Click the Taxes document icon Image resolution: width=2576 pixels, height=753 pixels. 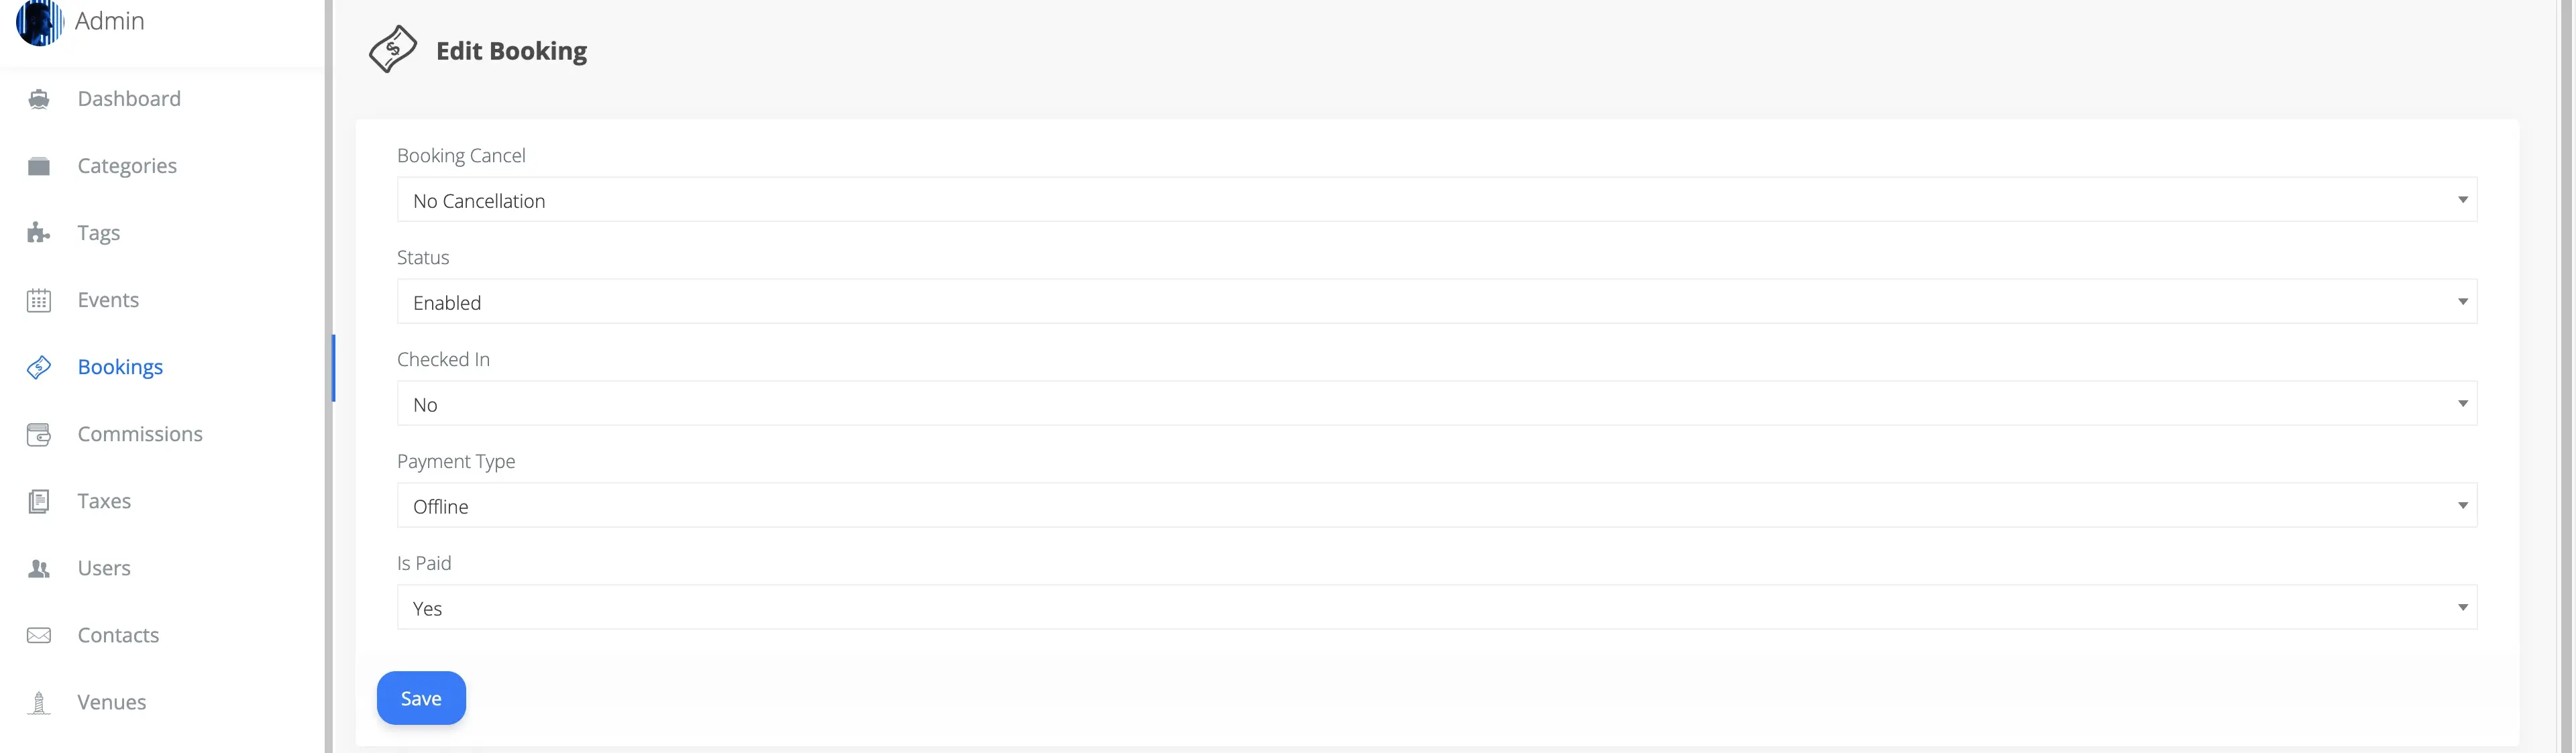pyautogui.click(x=39, y=501)
